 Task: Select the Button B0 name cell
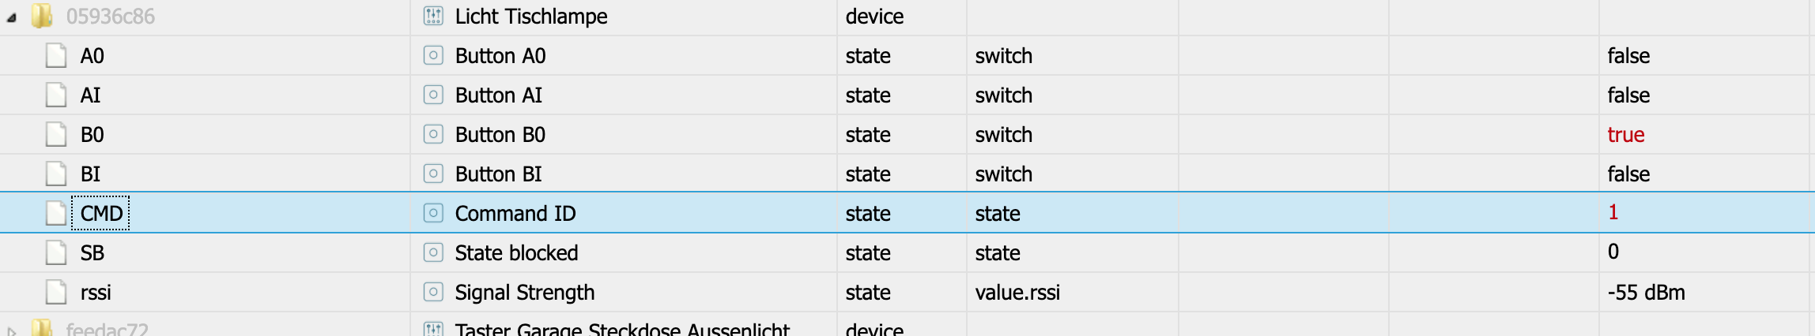[x=500, y=135]
